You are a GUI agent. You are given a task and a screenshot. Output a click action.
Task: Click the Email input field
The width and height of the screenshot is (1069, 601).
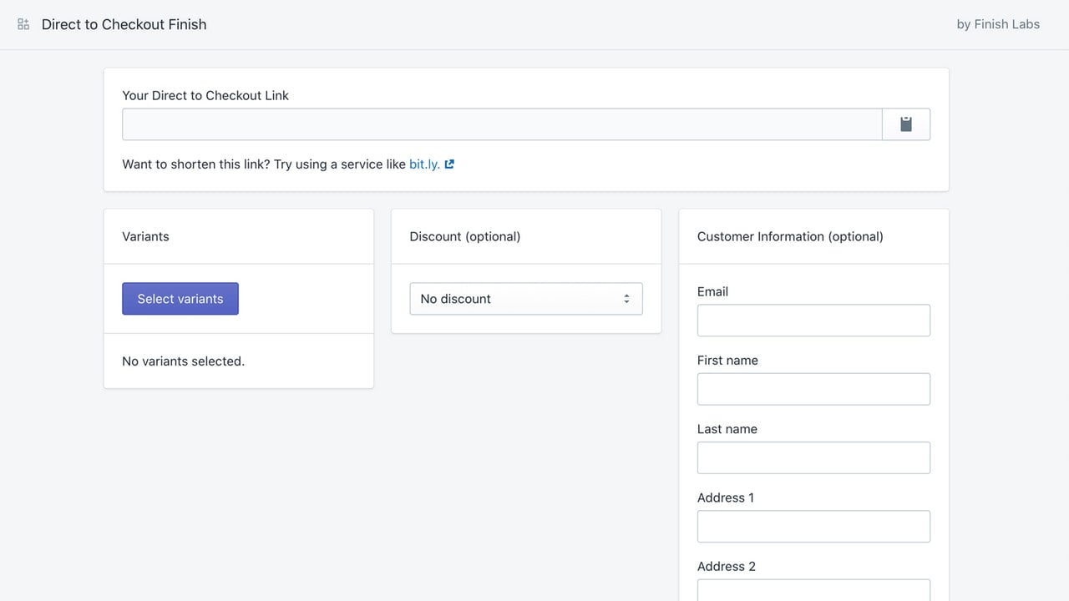(x=813, y=321)
